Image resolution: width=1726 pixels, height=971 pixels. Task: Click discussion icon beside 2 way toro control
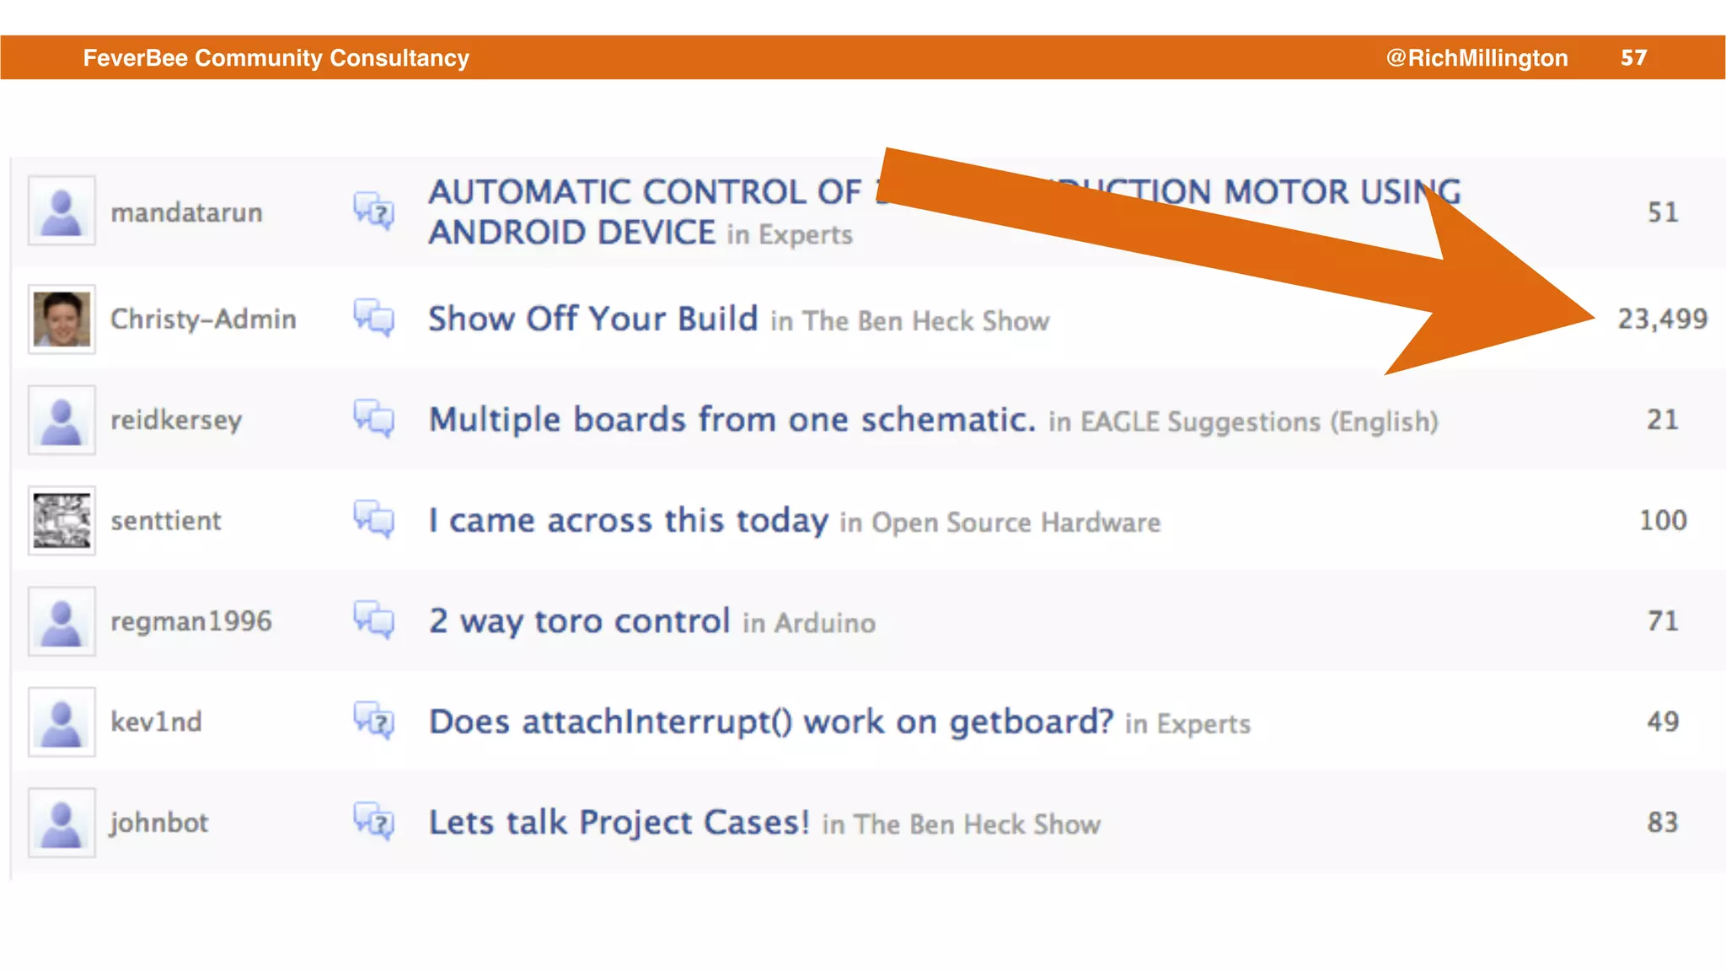pyautogui.click(x=374, y=620)
